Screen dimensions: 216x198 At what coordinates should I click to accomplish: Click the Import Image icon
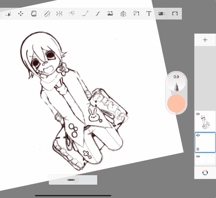[110, 14]
